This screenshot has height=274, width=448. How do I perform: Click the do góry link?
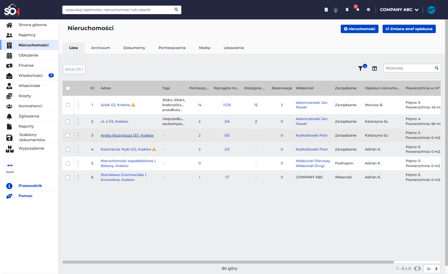229,268
